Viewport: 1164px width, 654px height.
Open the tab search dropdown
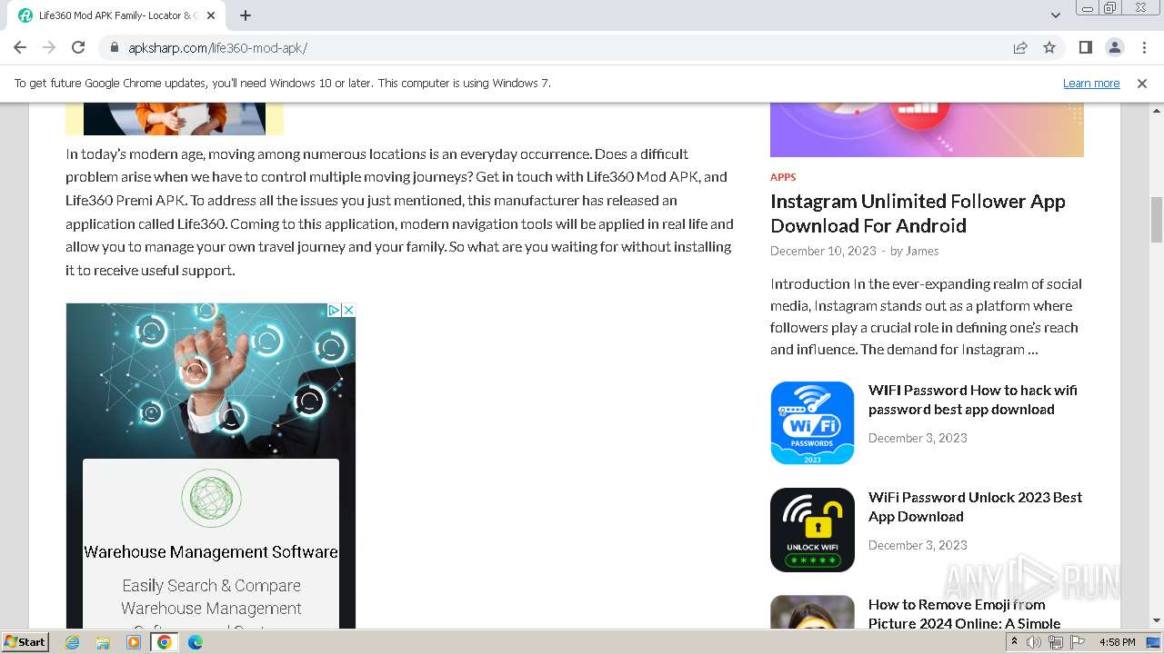[x=1055, y=15]
